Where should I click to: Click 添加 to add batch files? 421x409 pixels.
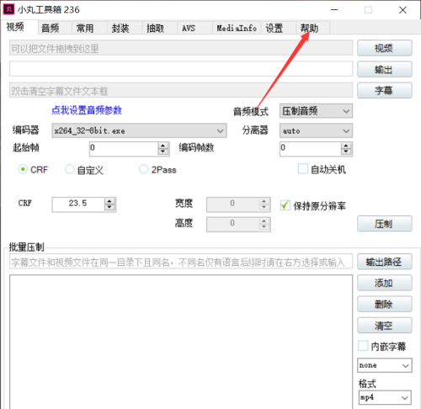pyautogui.click(x=385, y=283)
